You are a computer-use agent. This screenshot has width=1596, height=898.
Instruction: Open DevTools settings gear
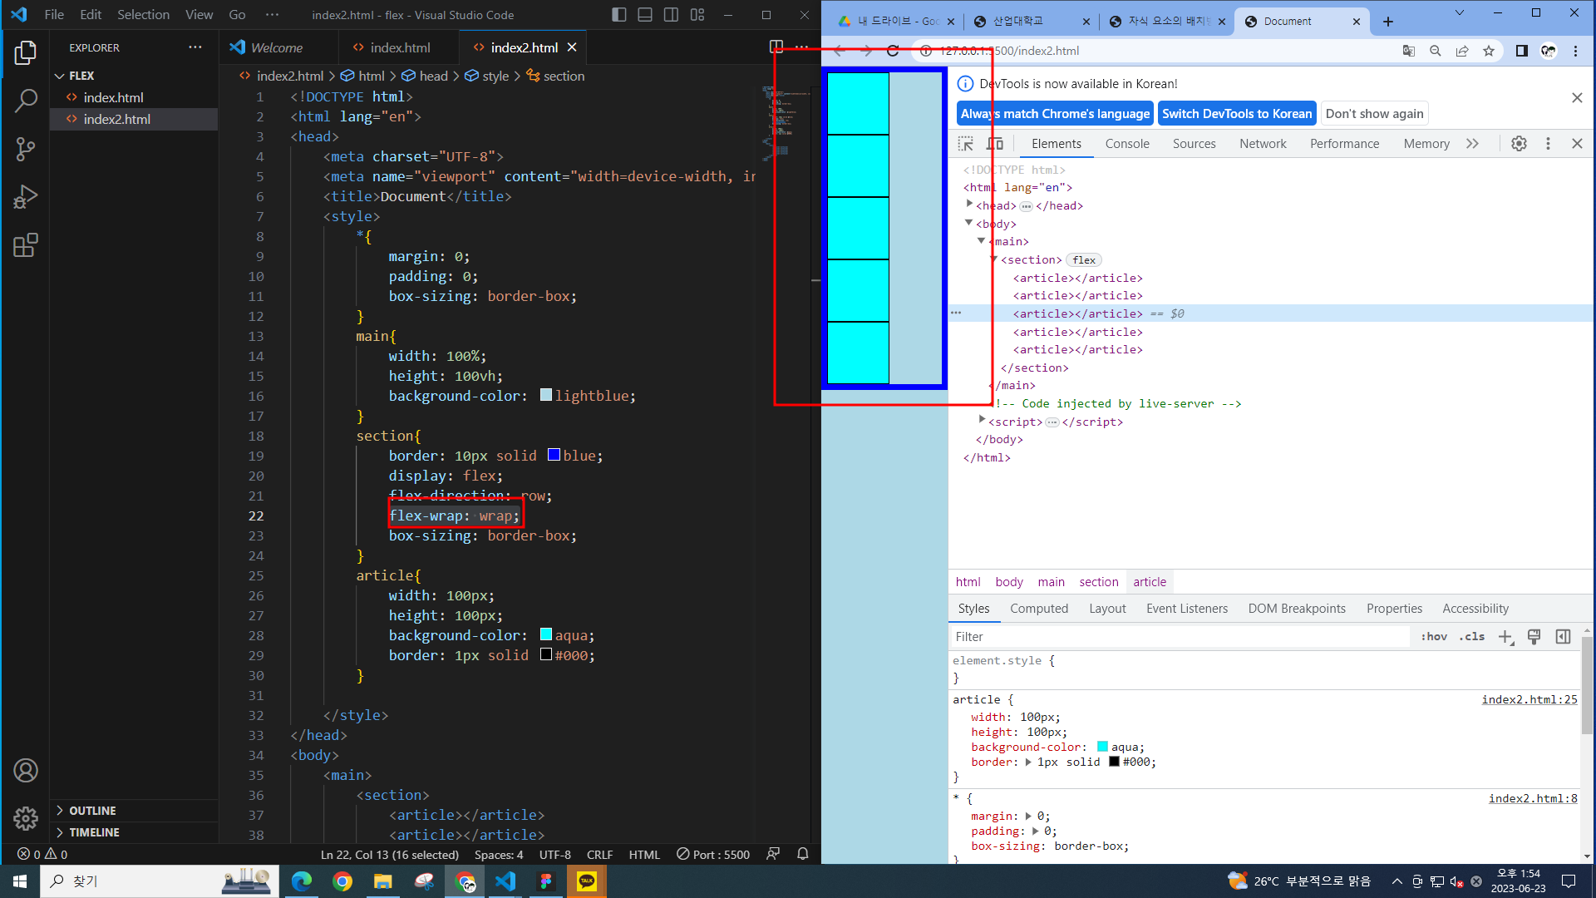(x=1519, y=144)
